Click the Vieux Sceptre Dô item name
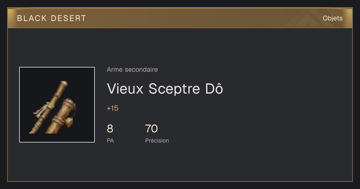360x189 pixels. click(x=165, y=88)
